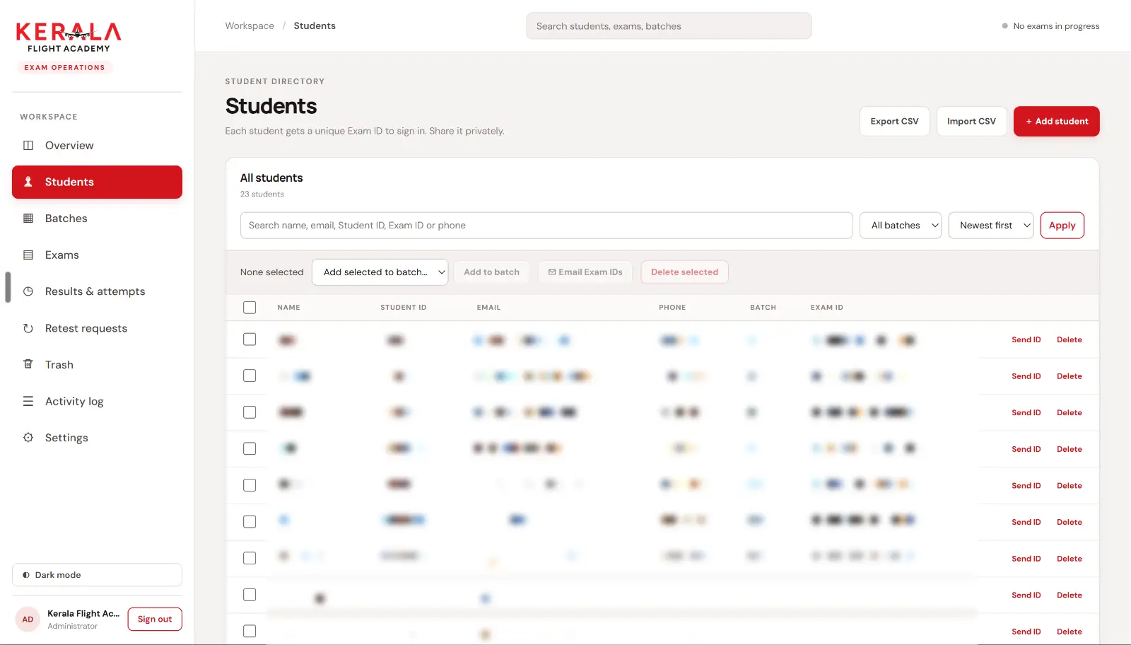The width and height of the screenshot is (1131, 645).
Task: Toggle Dark mode
Action: point(97,575)
